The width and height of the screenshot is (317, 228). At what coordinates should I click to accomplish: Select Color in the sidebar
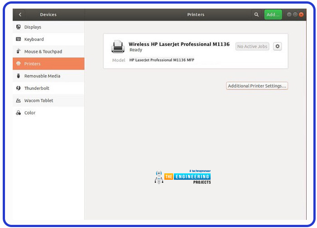coord(48,113)
